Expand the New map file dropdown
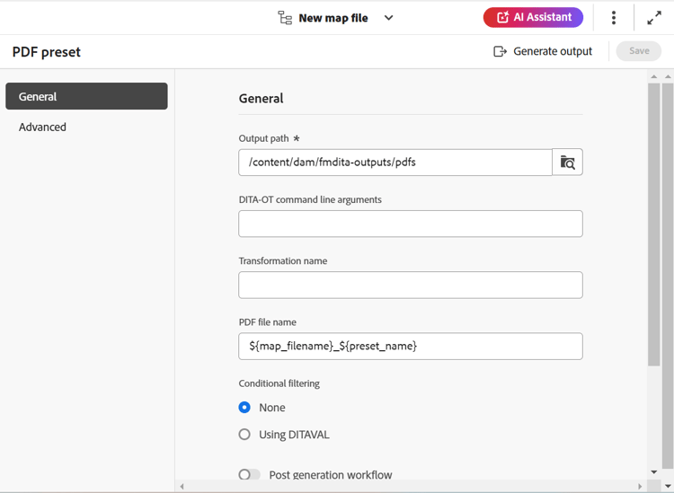Viewport: 674px width, 493px height. tap(388, 18)
